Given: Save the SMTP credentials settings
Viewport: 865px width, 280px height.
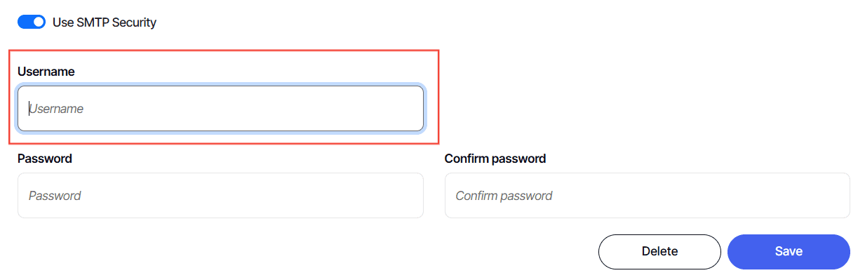Looking at the screenshot, I should click(789, 252).
